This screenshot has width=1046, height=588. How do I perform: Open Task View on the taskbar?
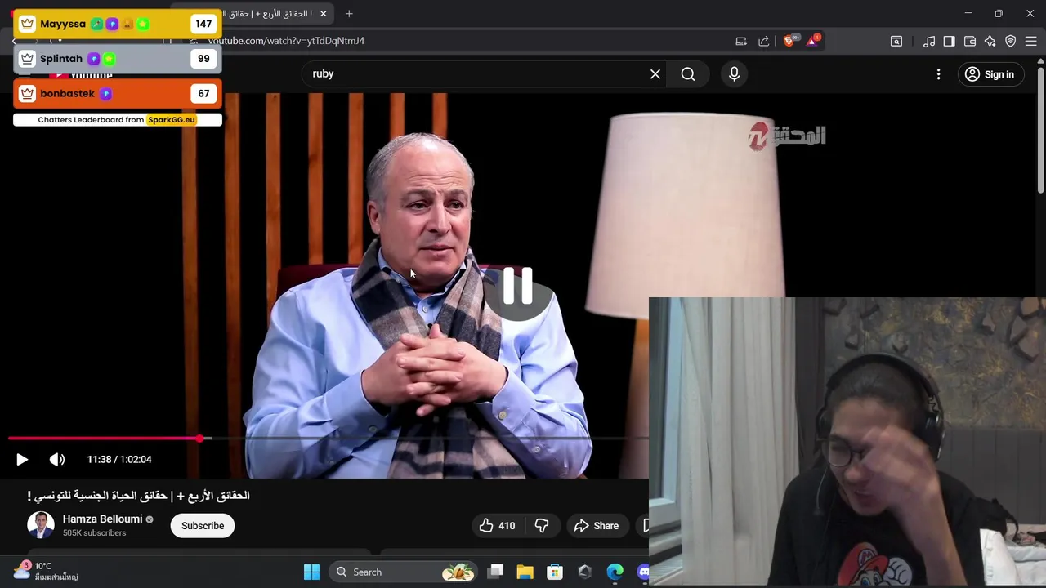pyautogui.click(x=495, y=572)
